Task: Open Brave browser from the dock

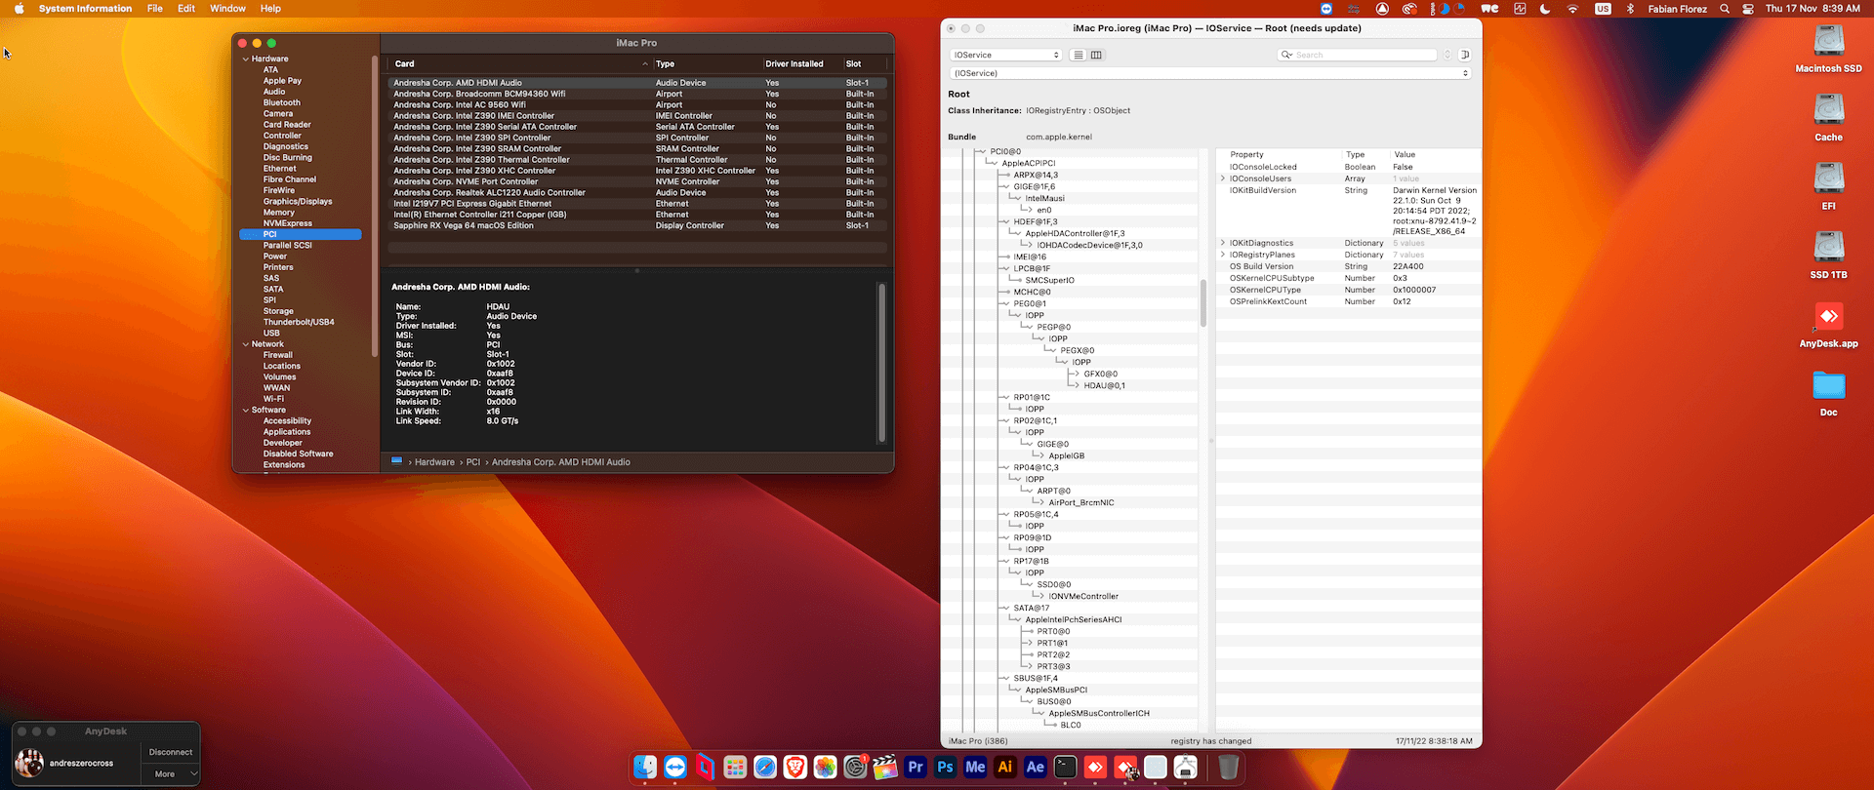Action: 795,768
